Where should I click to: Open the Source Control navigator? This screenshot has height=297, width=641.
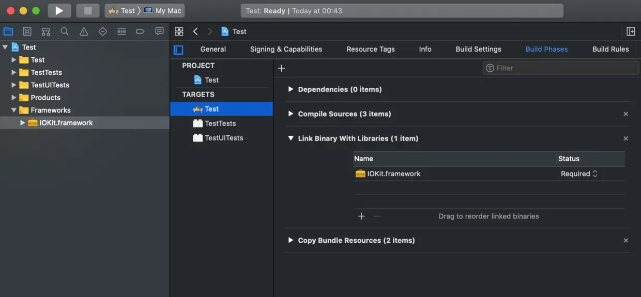[27, 32]
